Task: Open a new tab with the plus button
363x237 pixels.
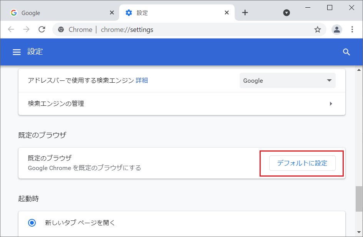Action: (x=245, y=13)
